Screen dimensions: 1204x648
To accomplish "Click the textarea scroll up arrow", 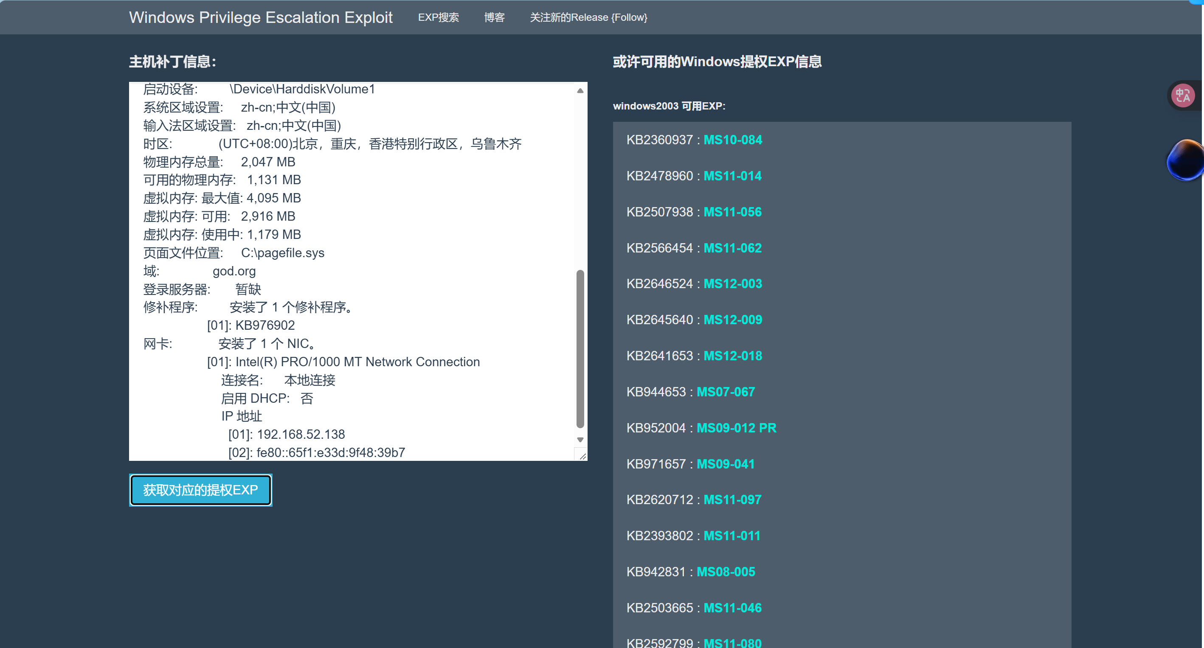I will pos(580,91).
